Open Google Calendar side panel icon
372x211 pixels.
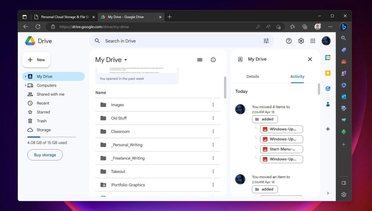(328, 58)
